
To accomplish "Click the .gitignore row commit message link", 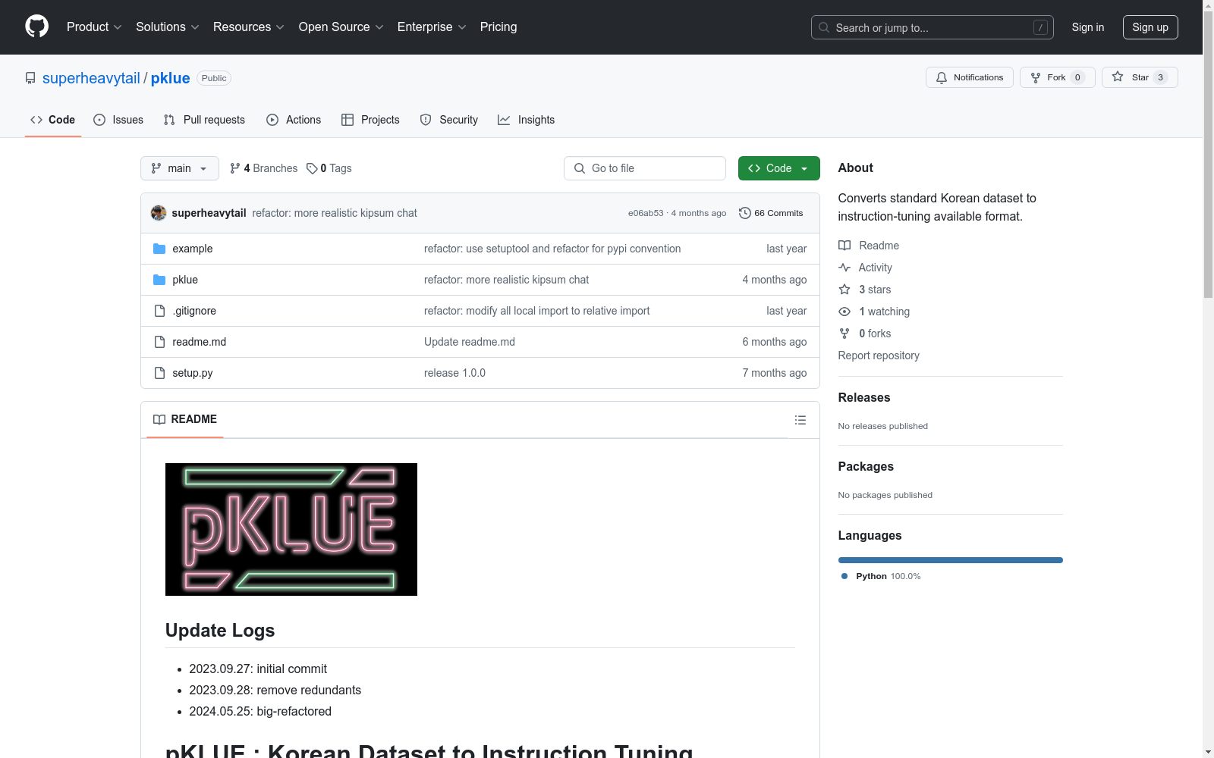I will click(537, 311).
